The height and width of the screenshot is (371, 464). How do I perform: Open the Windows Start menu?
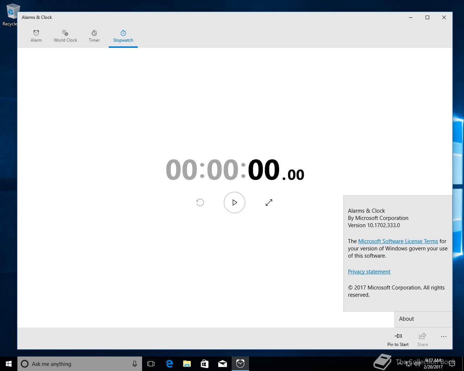click(x=9, y=364)
